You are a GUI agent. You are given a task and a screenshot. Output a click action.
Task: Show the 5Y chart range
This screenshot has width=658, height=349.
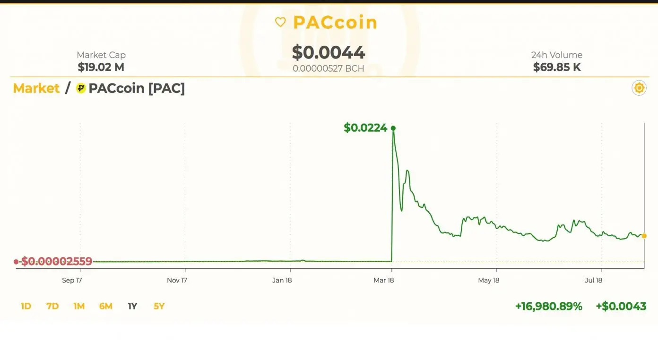[159, 307]
